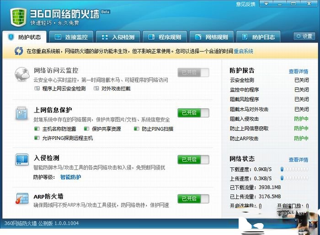Image resolution: width=320 pixels, height=235 pixels.
Task: Click 查看详情 link beside 防护报告
Action: 299,71
